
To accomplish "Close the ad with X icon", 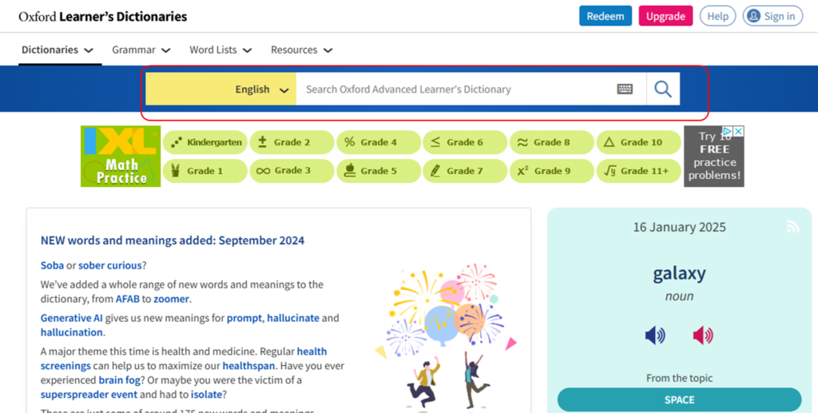I will 739,131.
